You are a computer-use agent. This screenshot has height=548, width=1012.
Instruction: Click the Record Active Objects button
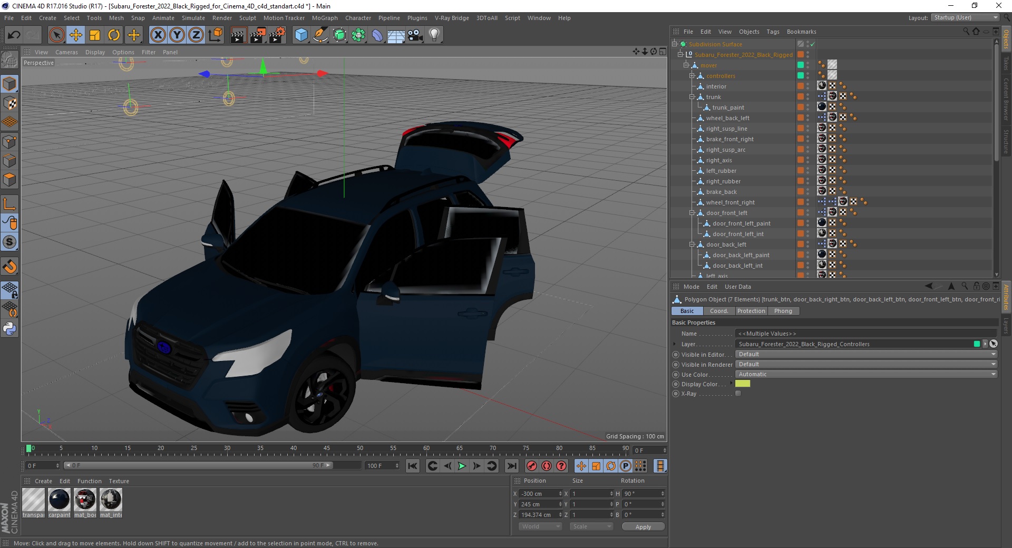pos(532,466)
